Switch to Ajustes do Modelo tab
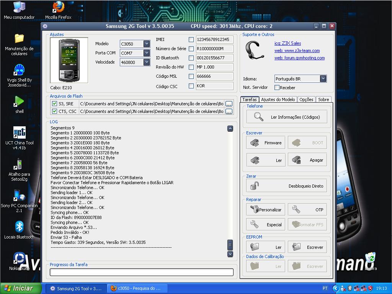The image size is (392, 294). click(278, 100)
